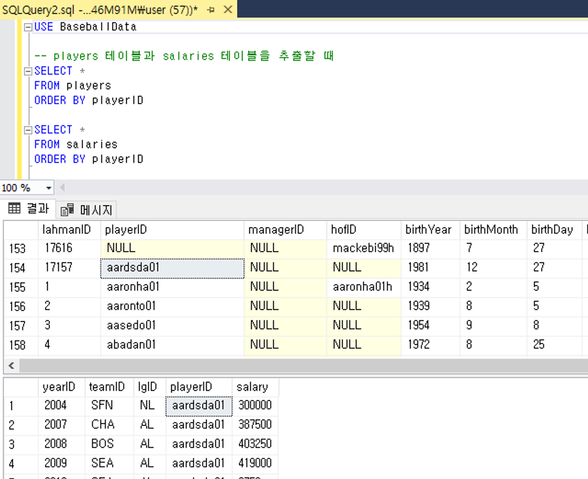
Task: Collapse the SELECT FROM players block
Action: pyautogui.click(x=28, y=71)
